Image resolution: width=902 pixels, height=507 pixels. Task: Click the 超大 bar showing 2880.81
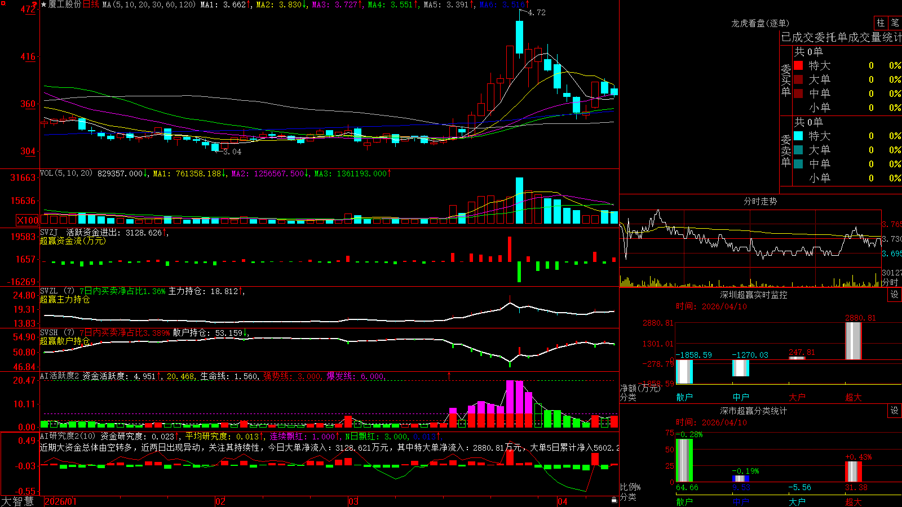coord(854,341)
